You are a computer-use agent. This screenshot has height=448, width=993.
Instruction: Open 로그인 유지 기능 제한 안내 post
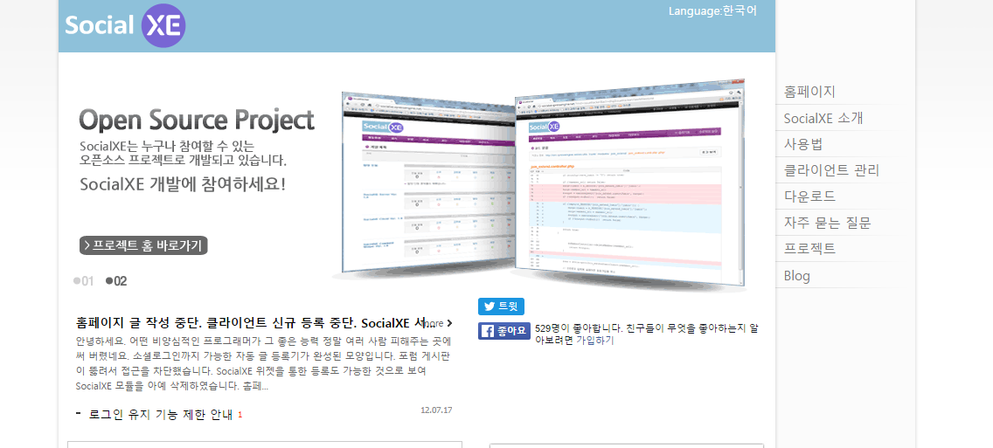[161, 414]
